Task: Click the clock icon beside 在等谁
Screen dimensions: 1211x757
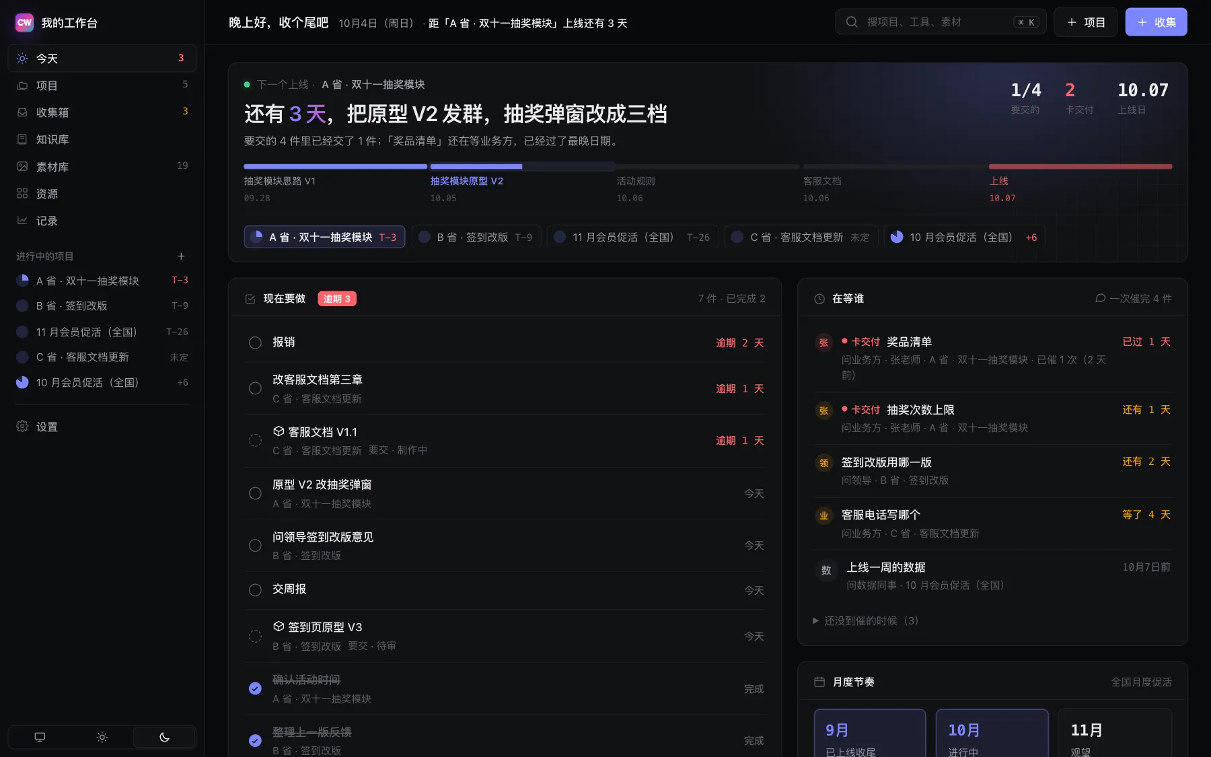Action: (x=819, y=299)
